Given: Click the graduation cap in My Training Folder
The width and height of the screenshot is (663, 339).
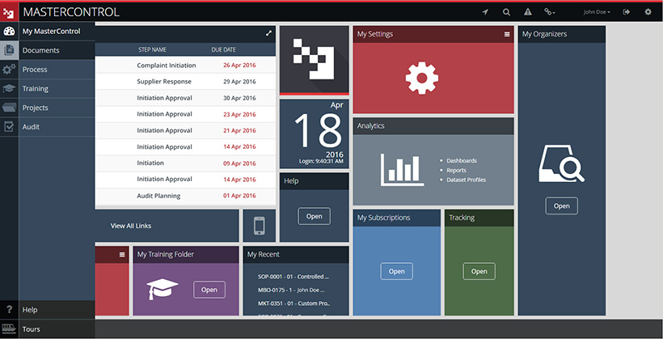Looking at the screenshot, I should click(x=163, y=289).
